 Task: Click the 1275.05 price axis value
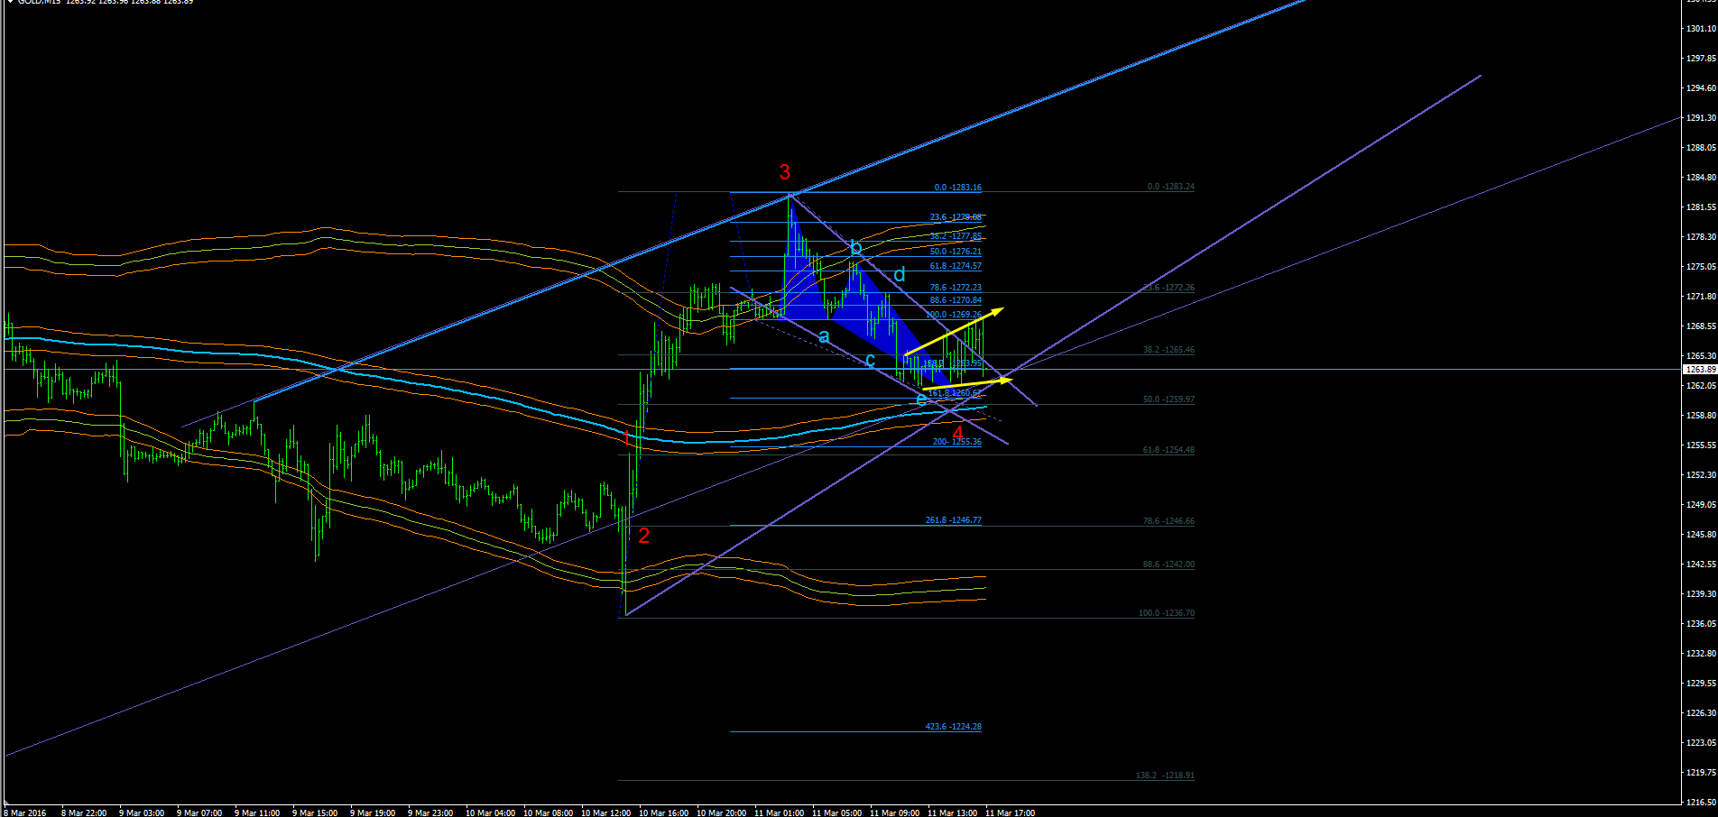coord(1701,267)
